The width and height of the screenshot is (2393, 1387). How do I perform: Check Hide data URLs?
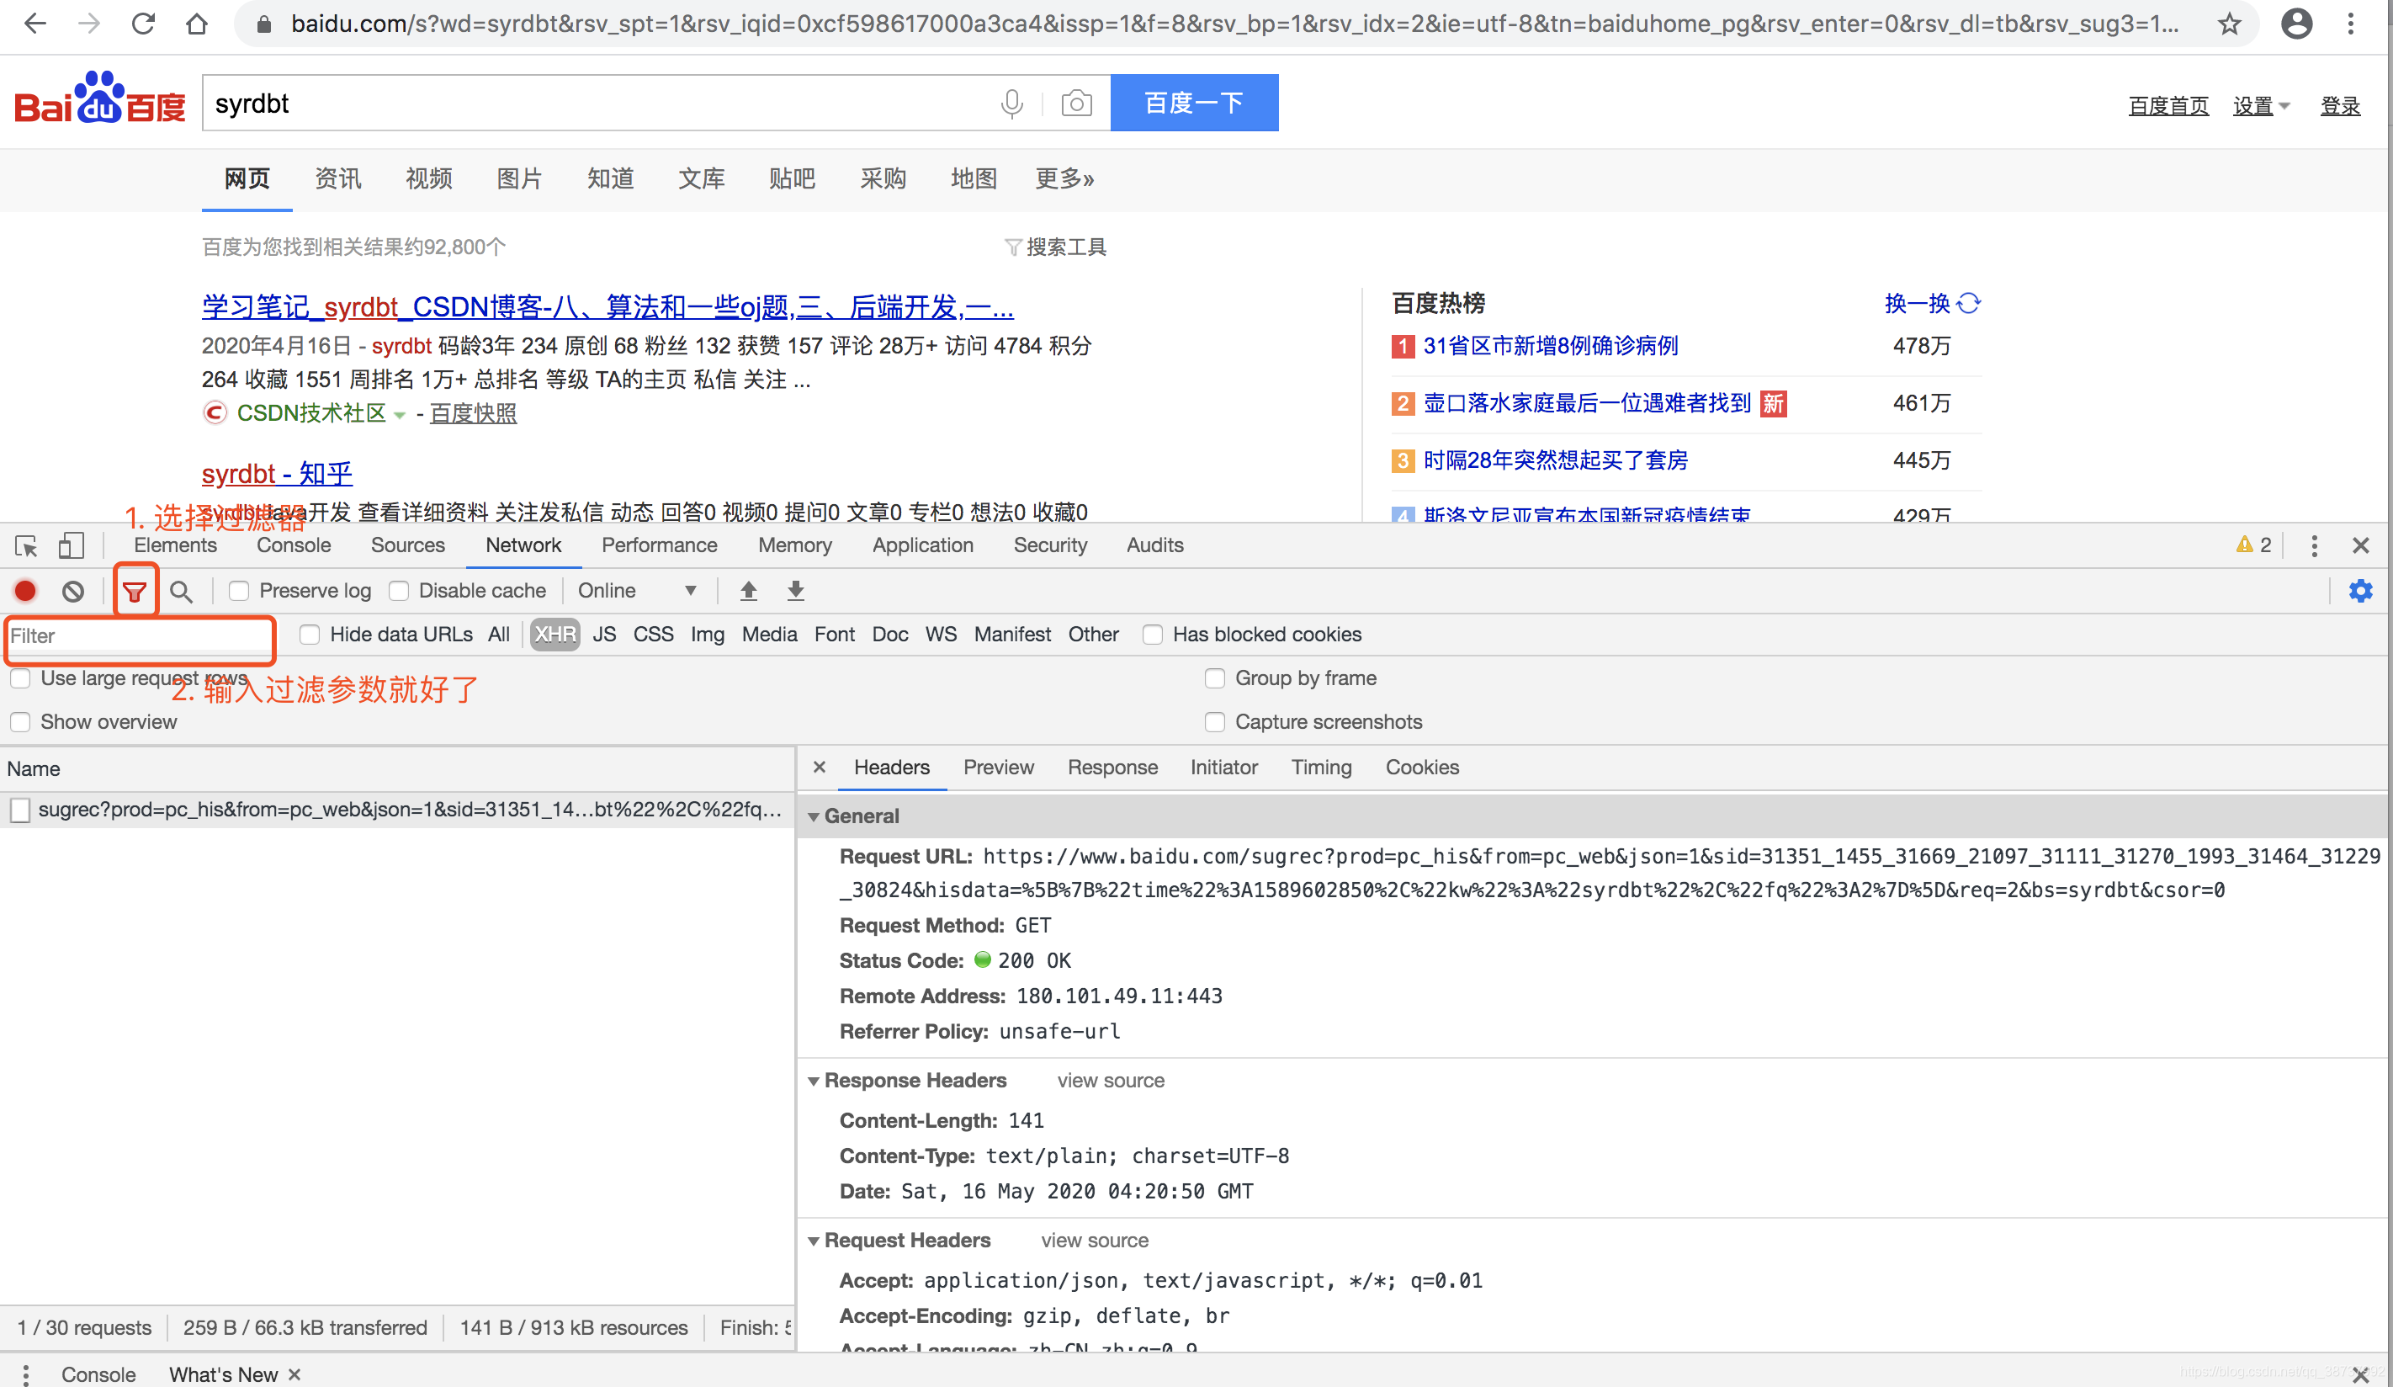click(310, 635)
